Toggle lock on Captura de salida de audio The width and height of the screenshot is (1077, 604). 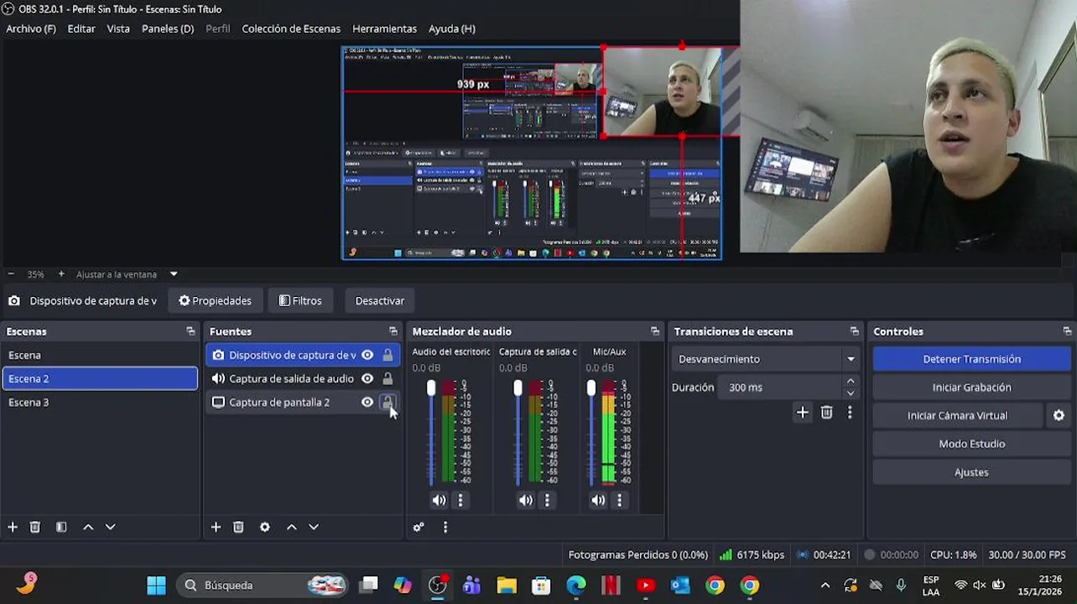[x=388, y=378]
